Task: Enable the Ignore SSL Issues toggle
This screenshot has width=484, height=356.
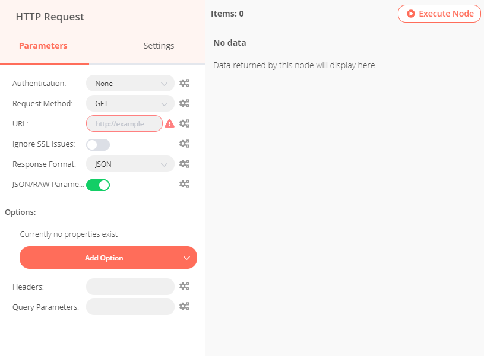Action: coord(98,144)
